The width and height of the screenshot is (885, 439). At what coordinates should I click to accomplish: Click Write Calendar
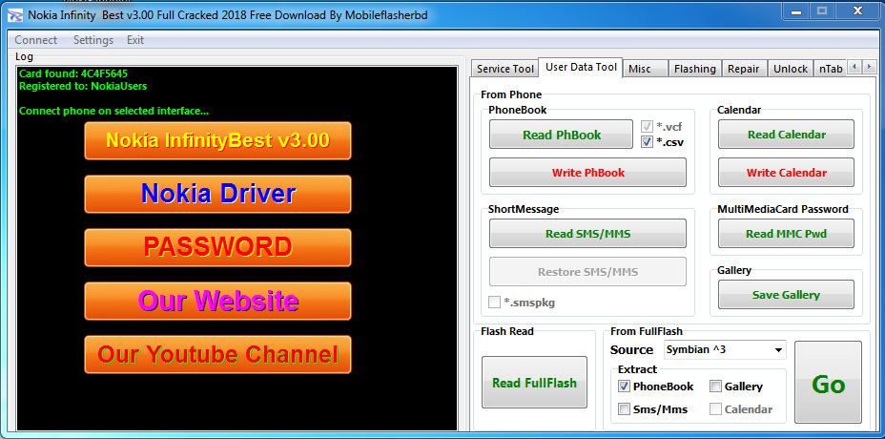coord(786,173)
